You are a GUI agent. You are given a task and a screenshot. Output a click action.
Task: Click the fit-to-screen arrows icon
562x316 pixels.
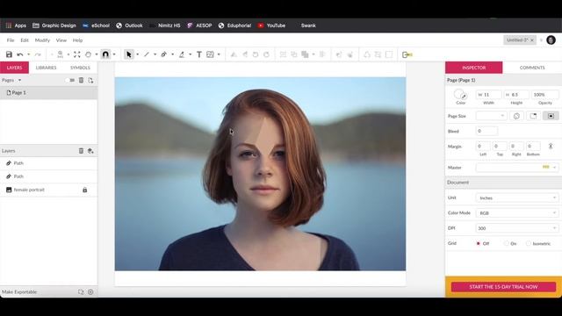[77, 54]
